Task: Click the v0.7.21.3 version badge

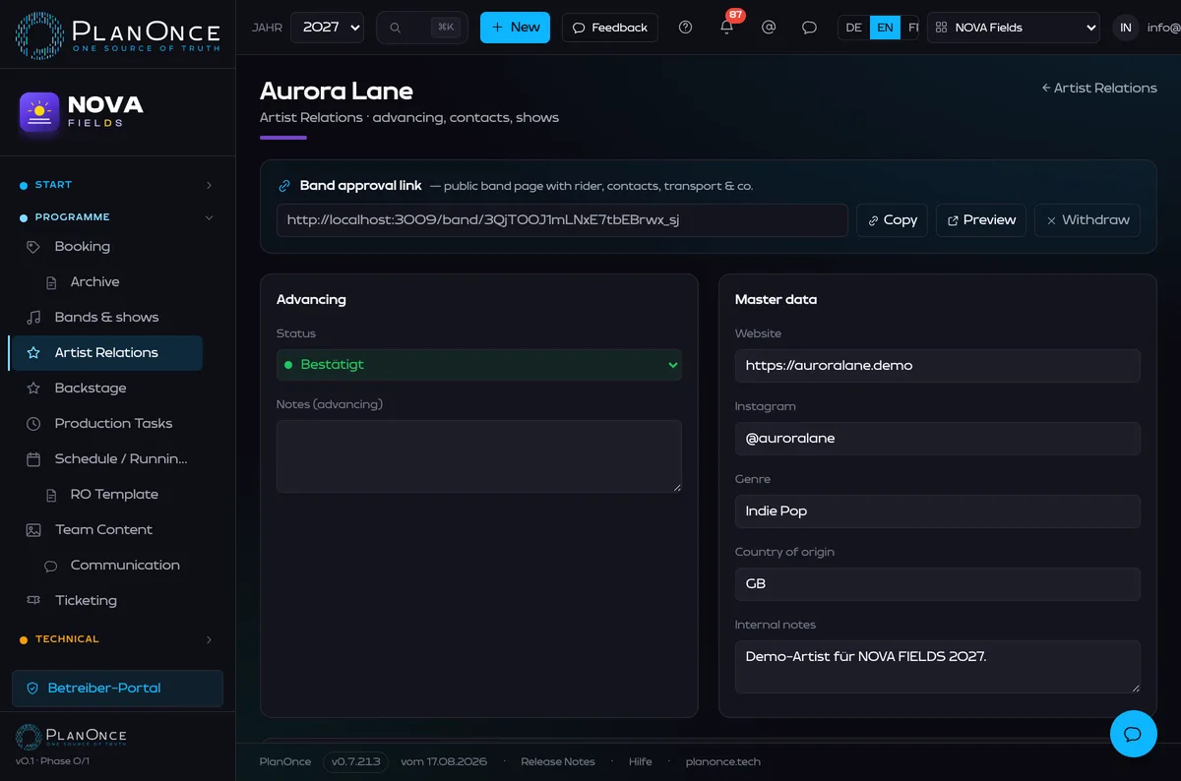Action: click(x=356, y=762)
